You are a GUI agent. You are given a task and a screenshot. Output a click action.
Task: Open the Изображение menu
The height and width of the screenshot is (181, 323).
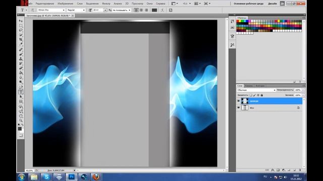click(x=65, y=4)
